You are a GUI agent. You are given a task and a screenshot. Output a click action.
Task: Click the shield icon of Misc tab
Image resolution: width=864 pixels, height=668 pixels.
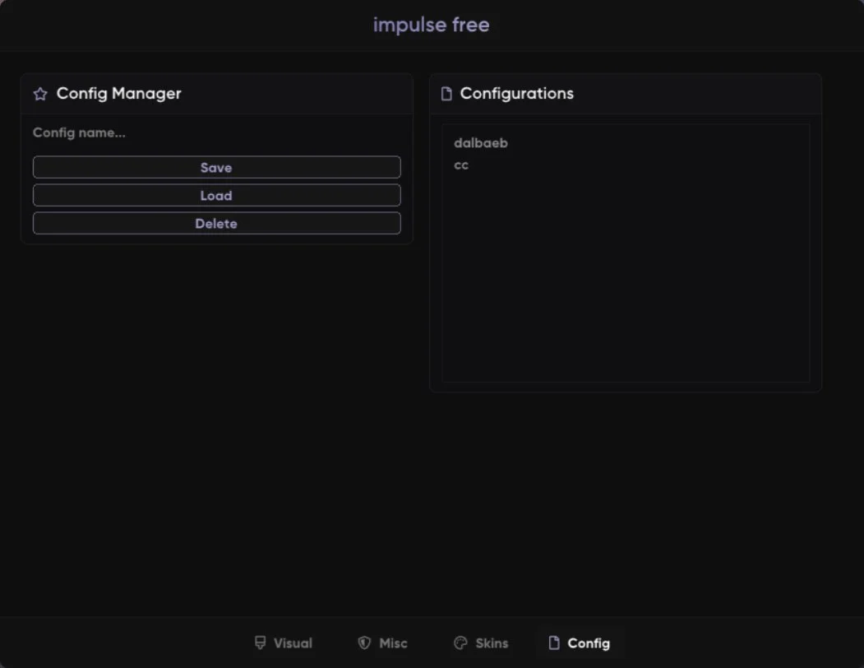[364, 642]
